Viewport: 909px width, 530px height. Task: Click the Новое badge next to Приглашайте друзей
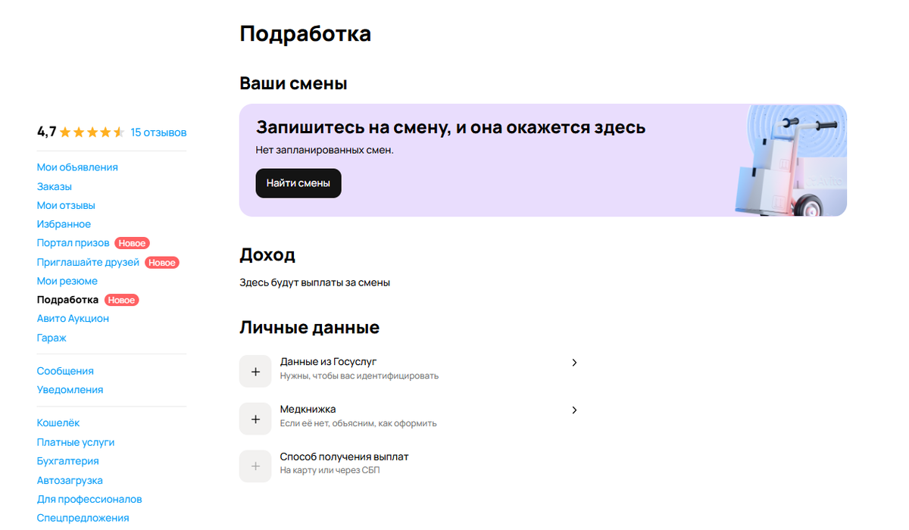(x=162, y=262)
